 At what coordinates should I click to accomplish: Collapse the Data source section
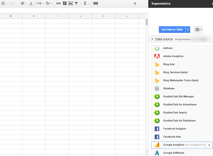tap(152, 39)
